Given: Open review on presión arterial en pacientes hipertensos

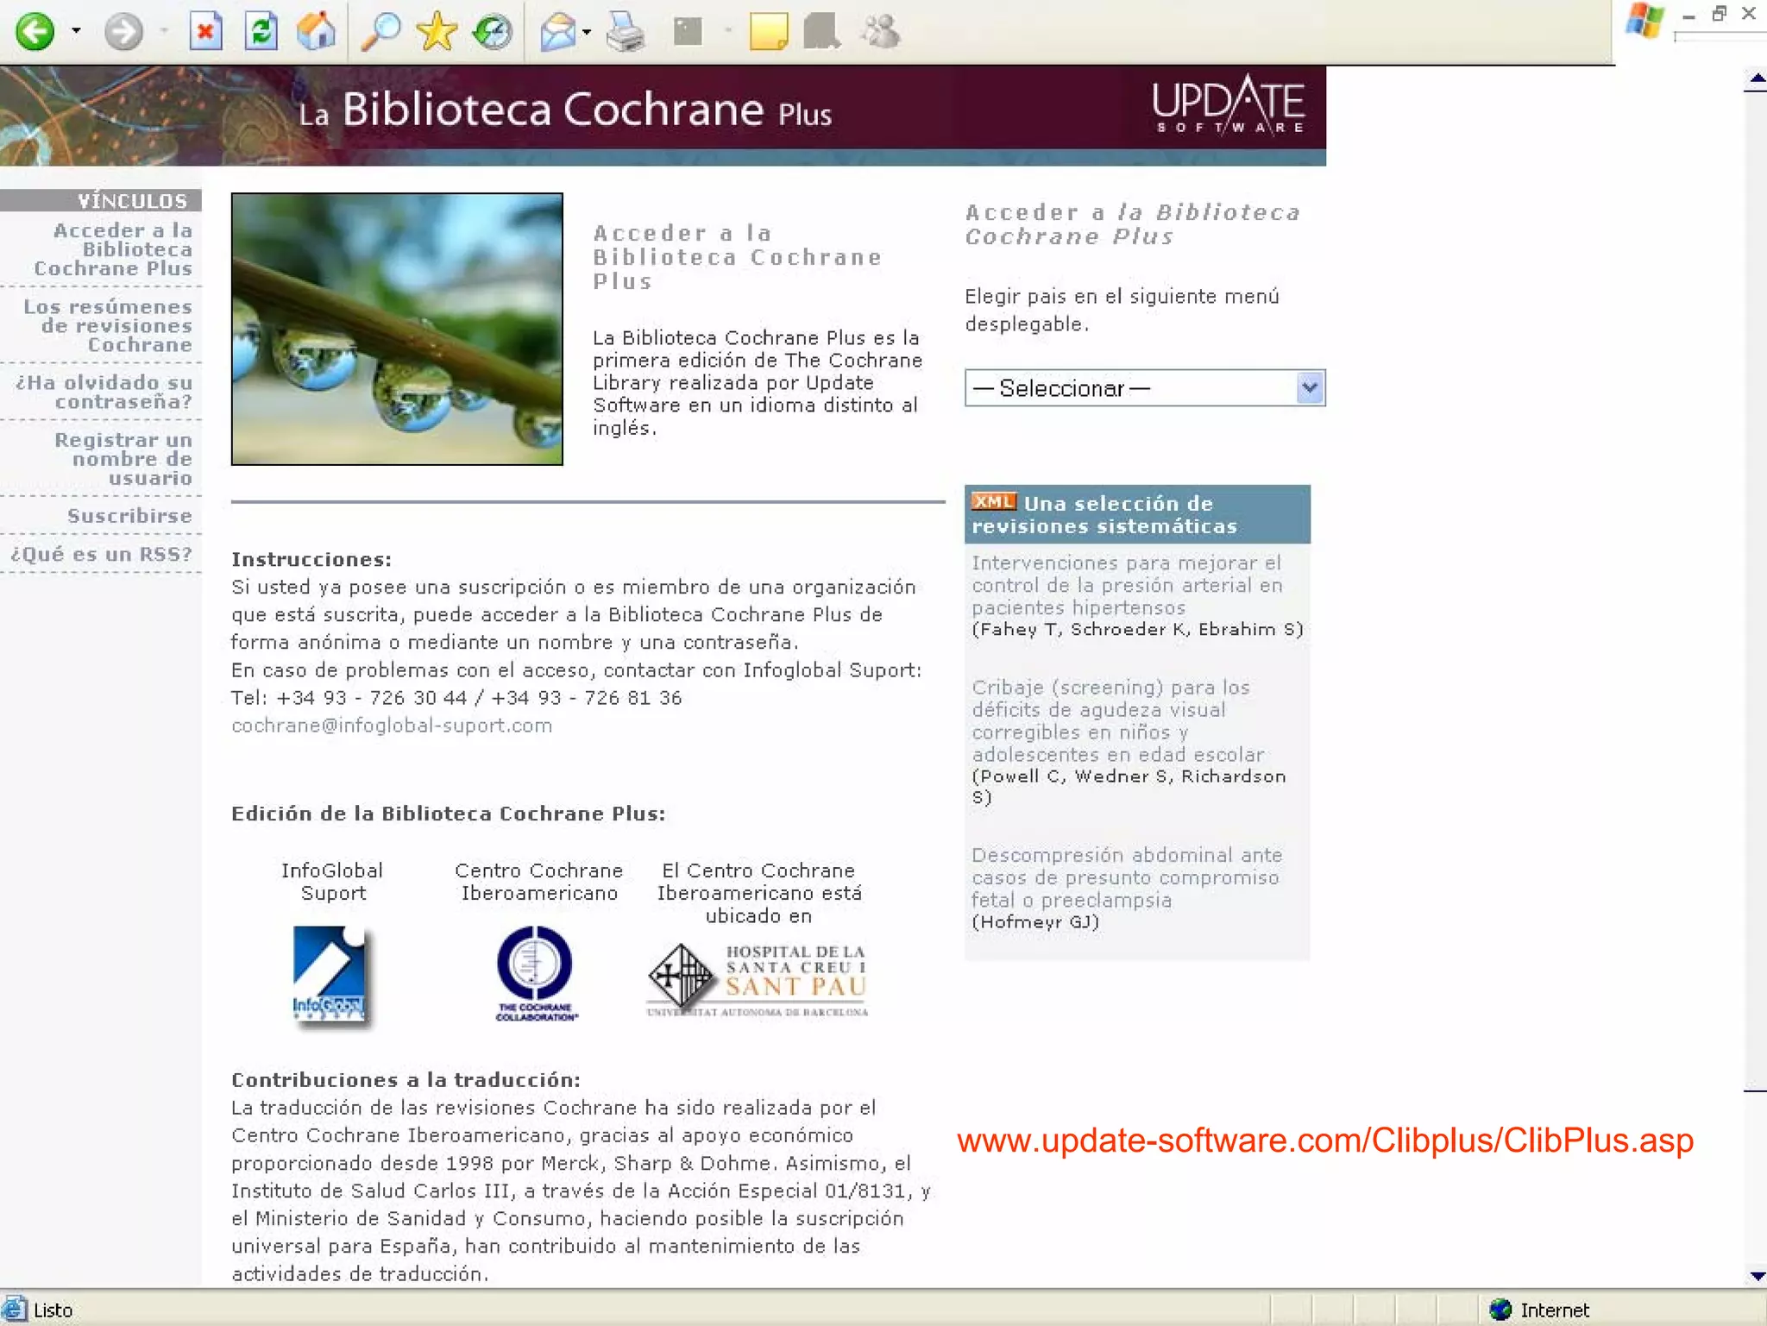Looking at the screenshot, I should [x=1127, y=585].
